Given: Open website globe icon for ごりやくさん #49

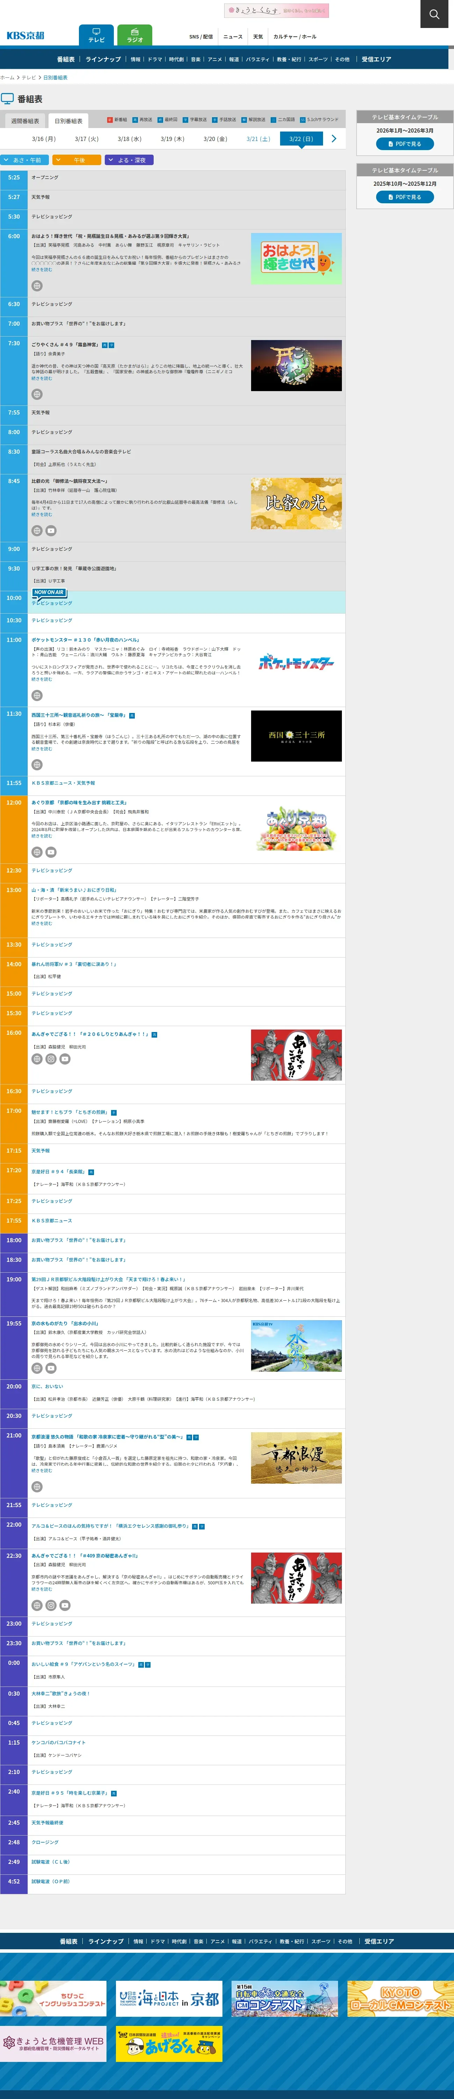Looking at the screenshot, I should click(x=37, y=394).
